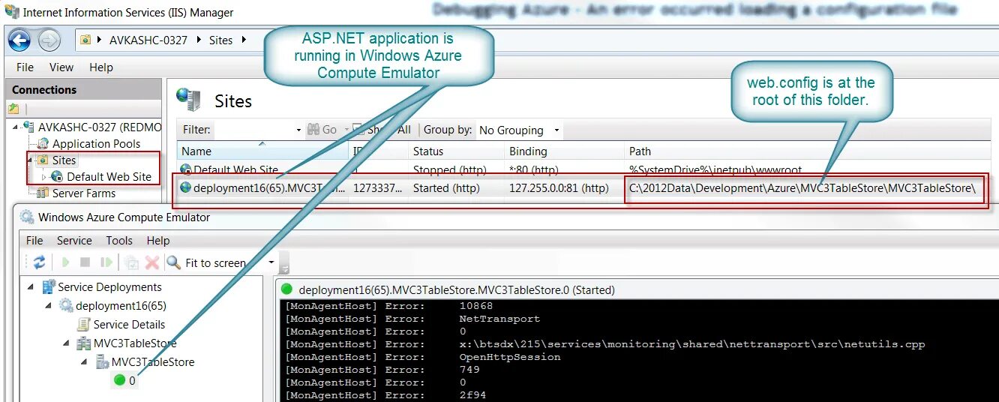Open the Fit to screen zoom dropdown

click(x=271, y=262)
